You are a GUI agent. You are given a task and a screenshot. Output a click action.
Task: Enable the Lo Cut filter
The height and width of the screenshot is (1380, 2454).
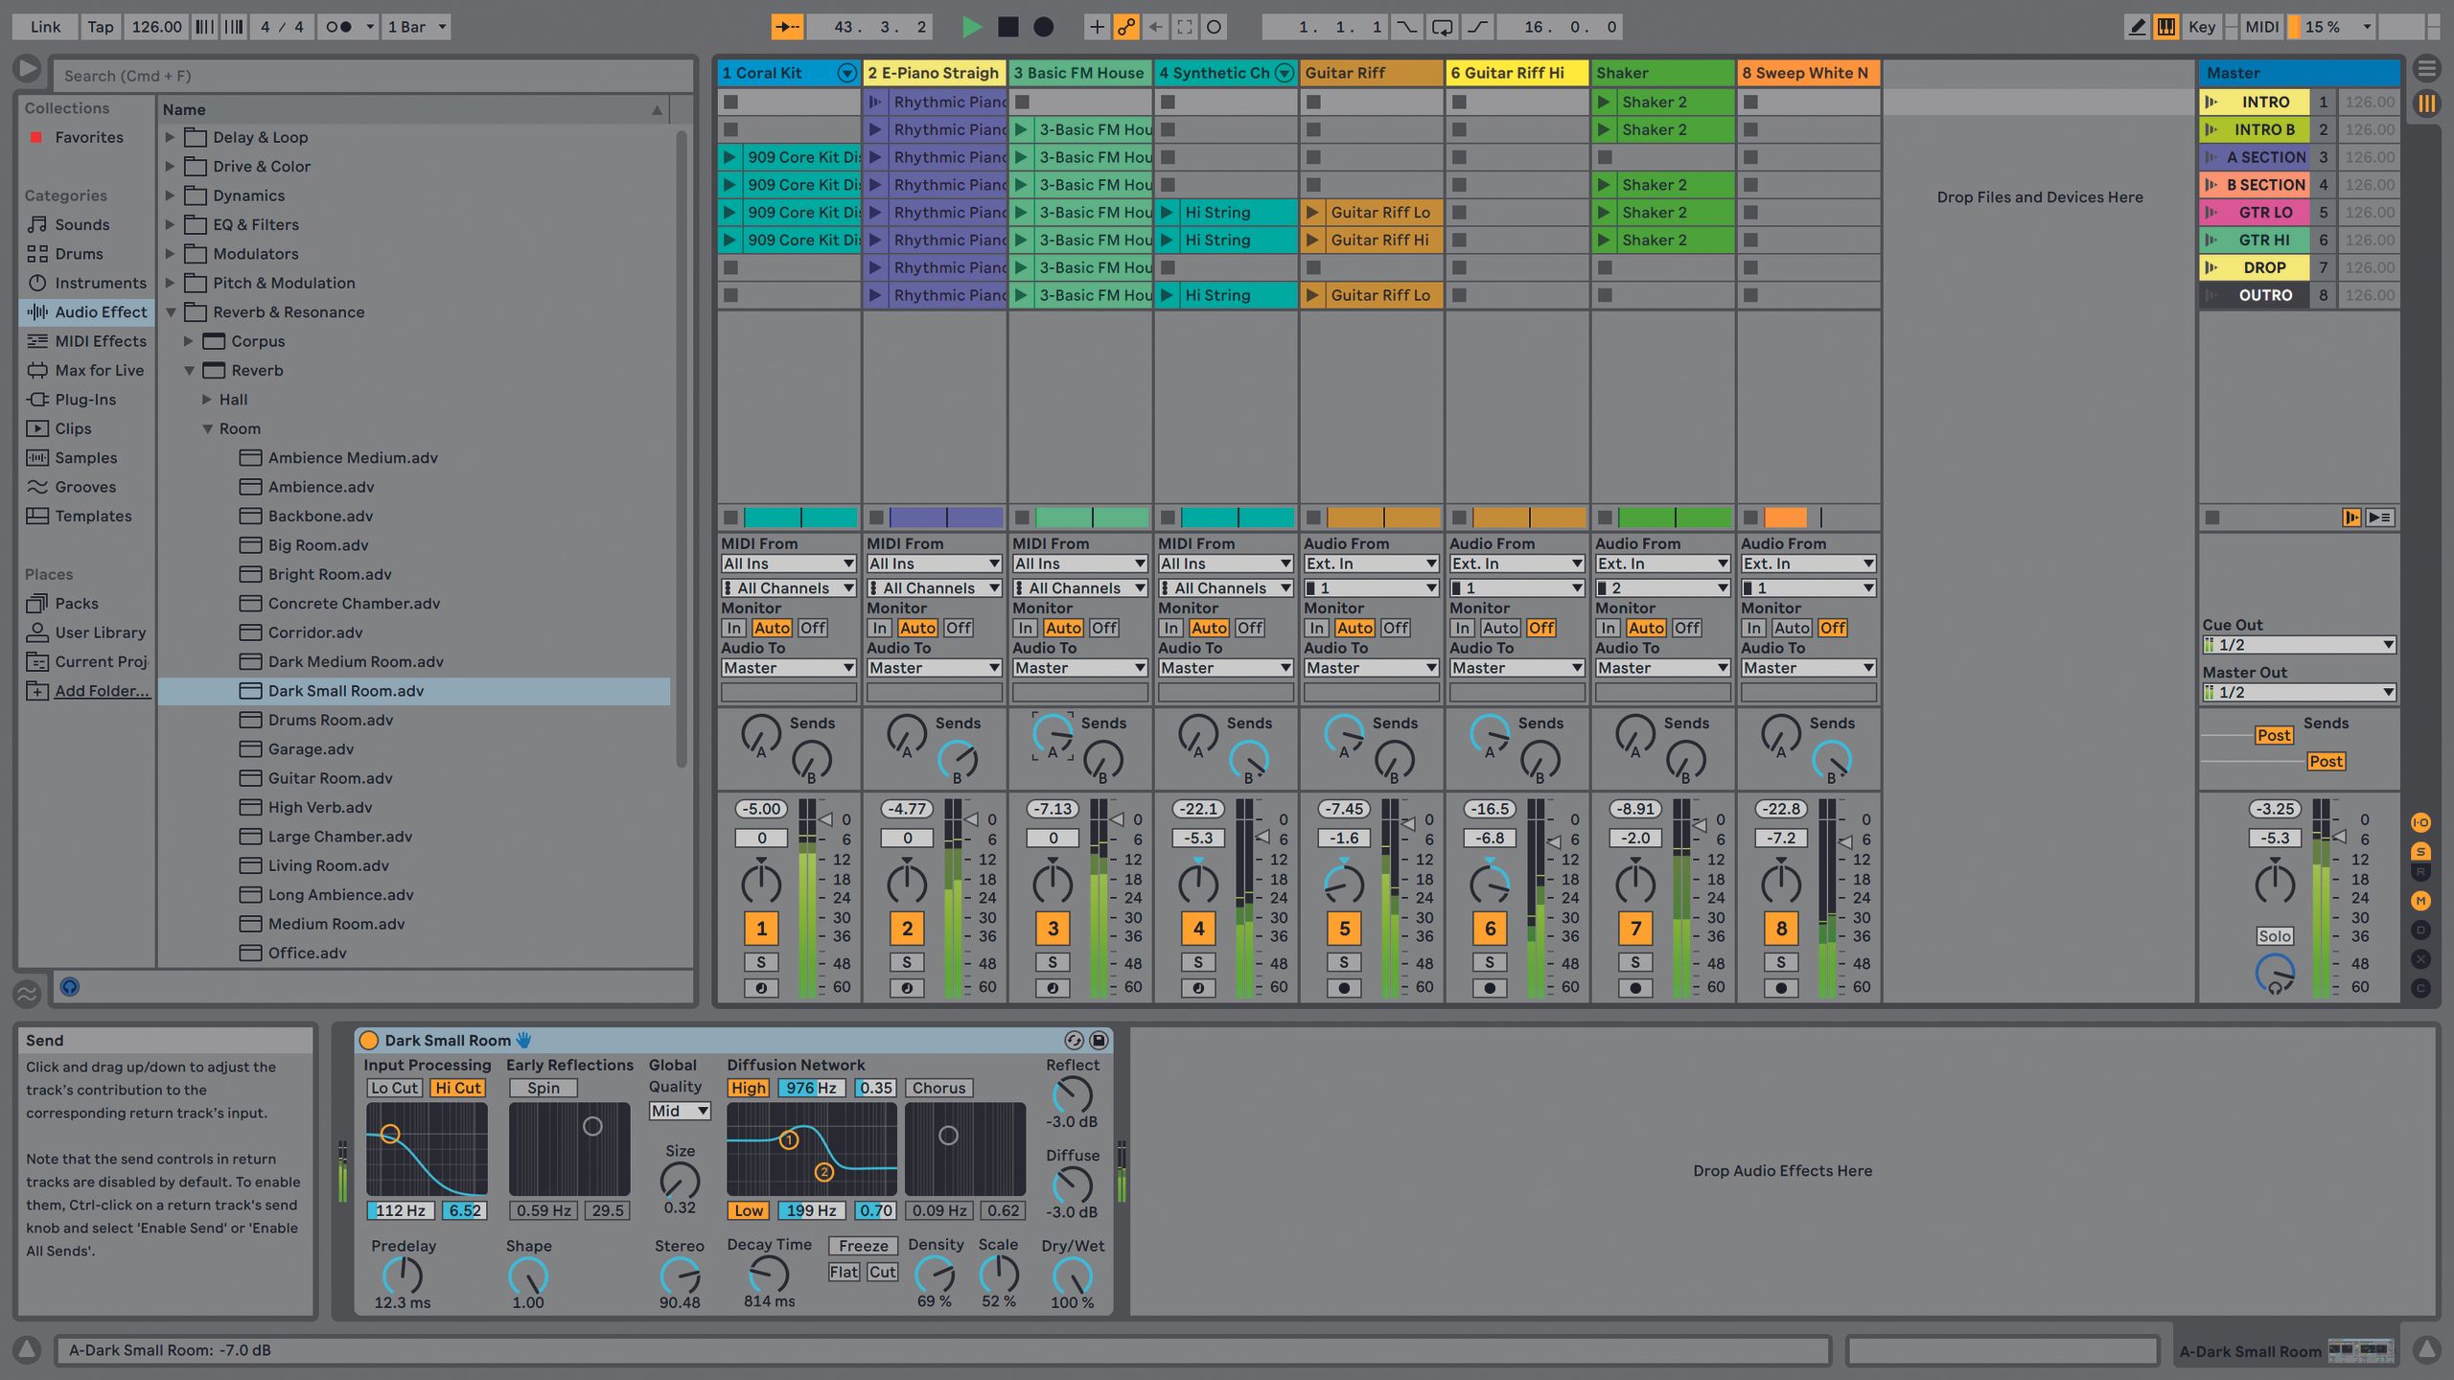point(394,1088)
